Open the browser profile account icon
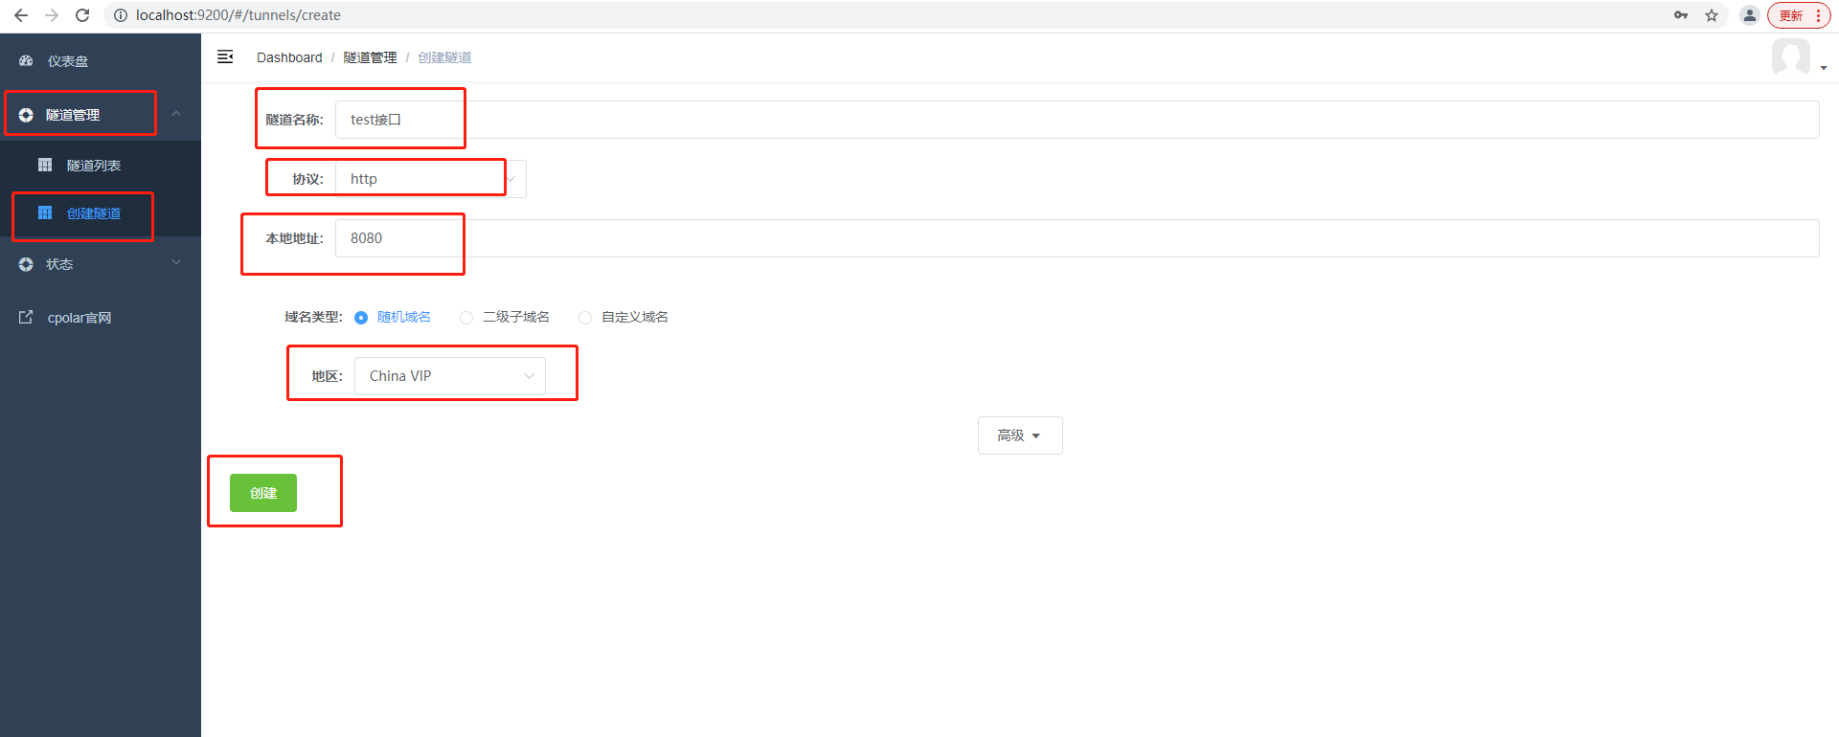 point(1750,15)
